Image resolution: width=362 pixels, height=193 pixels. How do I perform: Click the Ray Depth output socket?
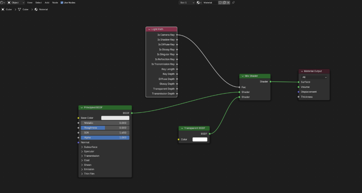[x=177, y=74]
